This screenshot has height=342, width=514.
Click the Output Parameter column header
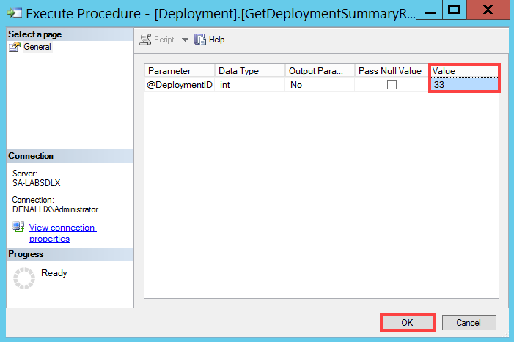320,71
